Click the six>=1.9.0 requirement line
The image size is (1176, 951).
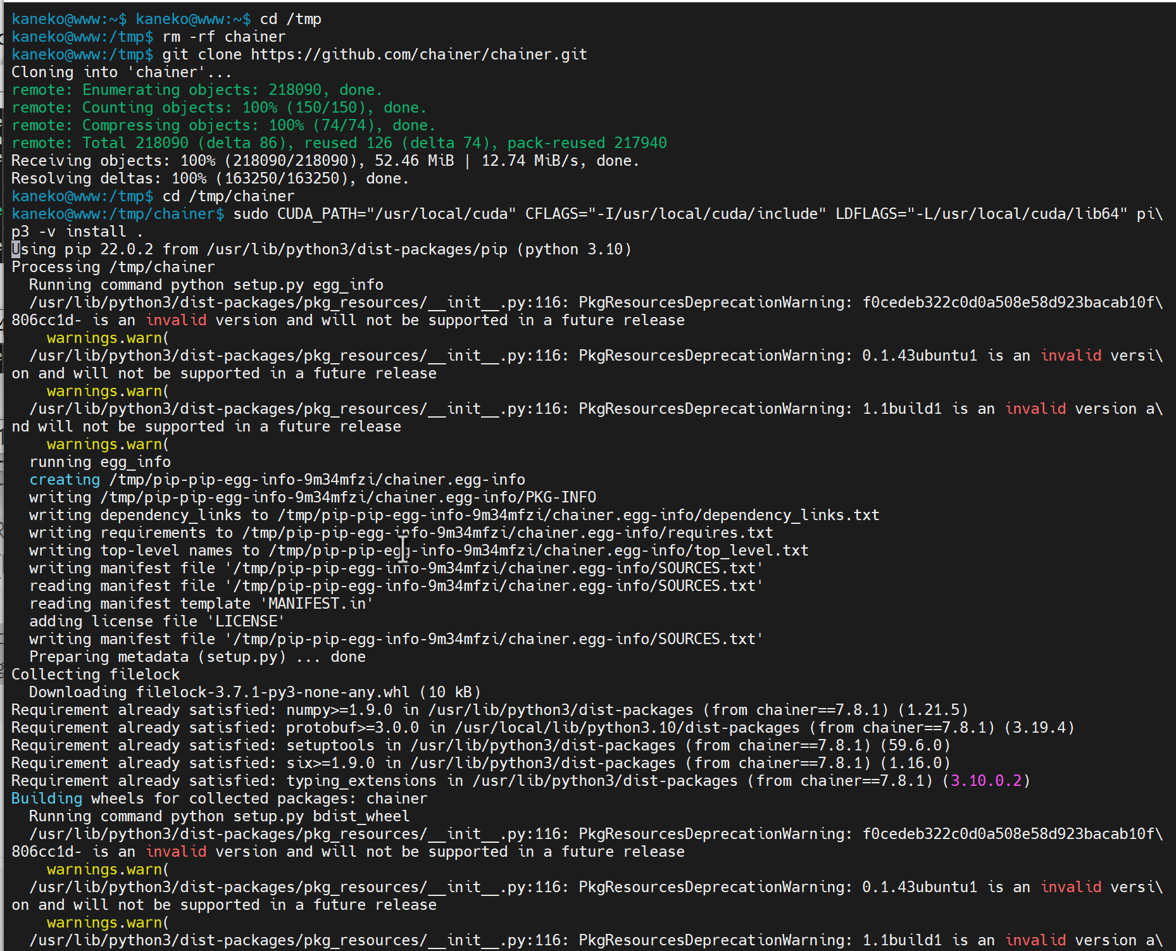click(481, 763)
